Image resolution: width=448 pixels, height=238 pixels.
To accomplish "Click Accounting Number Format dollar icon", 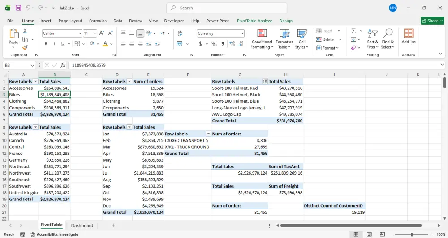I will point(201,44).
